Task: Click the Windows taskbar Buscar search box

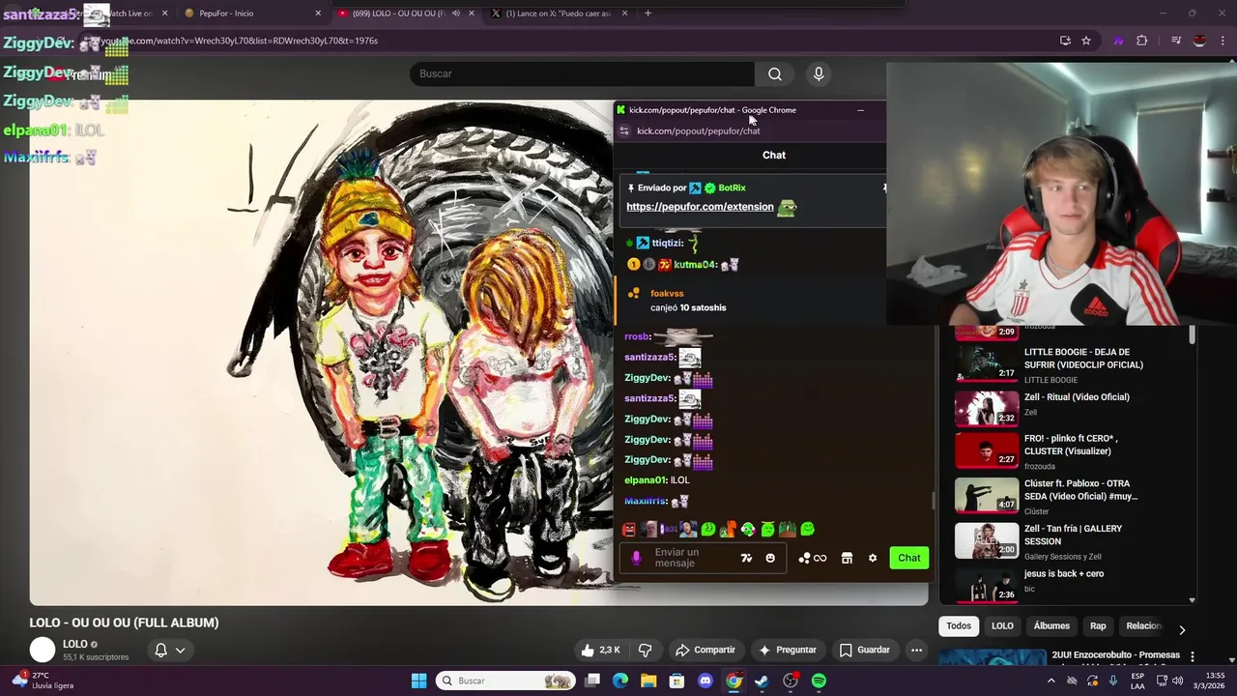Action: point(505,681)
